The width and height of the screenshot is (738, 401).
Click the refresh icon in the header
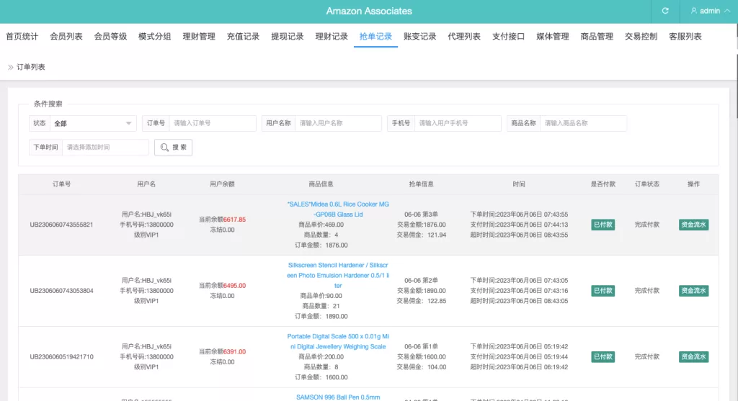[x=665, y=11]
